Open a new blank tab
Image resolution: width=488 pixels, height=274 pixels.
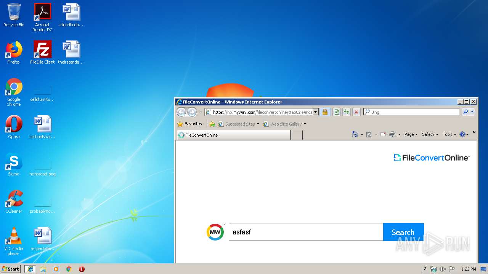[297, 135]
